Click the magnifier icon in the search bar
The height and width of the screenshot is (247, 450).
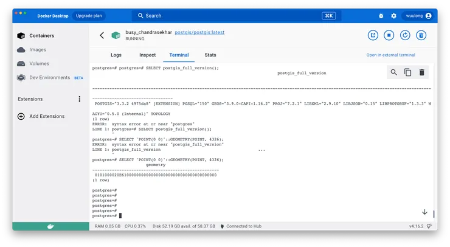click(x=140, y=16)
